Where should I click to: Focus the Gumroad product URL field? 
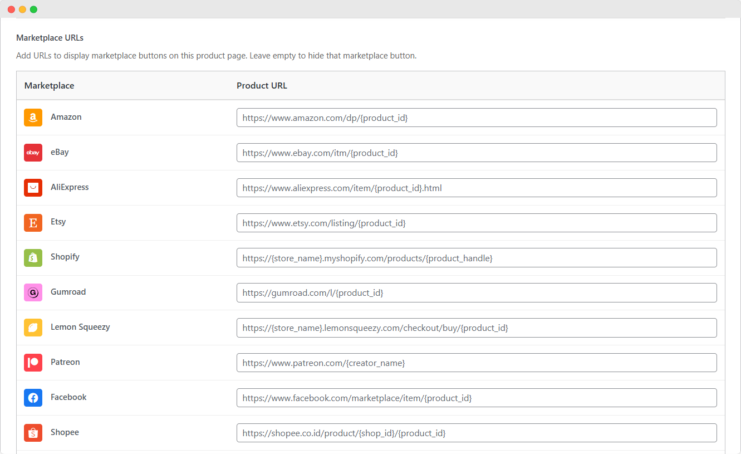(x=477, y=292)
